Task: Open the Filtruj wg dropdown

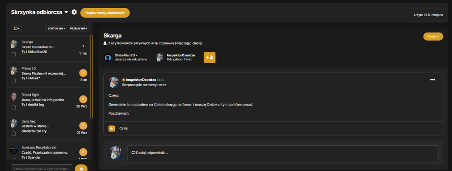Action: (78, 28)
